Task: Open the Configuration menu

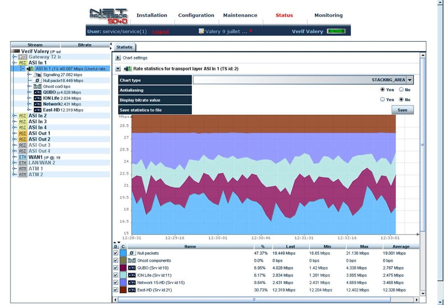Action: (196, 15)
